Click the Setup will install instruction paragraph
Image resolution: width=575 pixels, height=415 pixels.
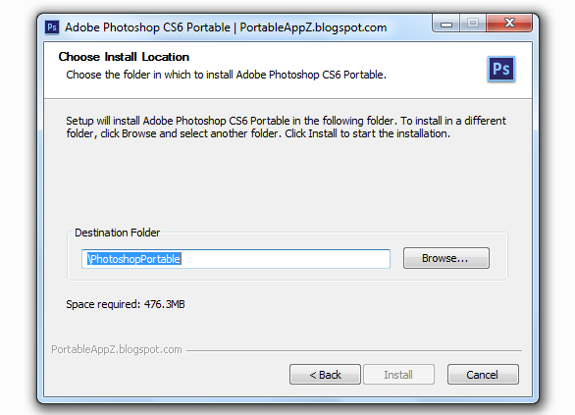pos(287,128)
